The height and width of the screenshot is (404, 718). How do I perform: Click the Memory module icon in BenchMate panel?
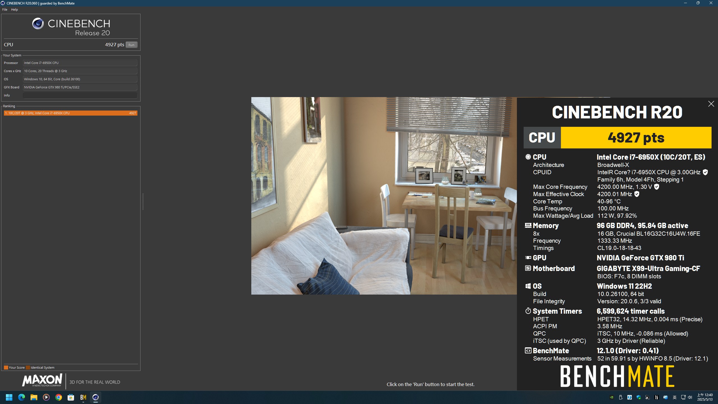[x=528, y=225]
